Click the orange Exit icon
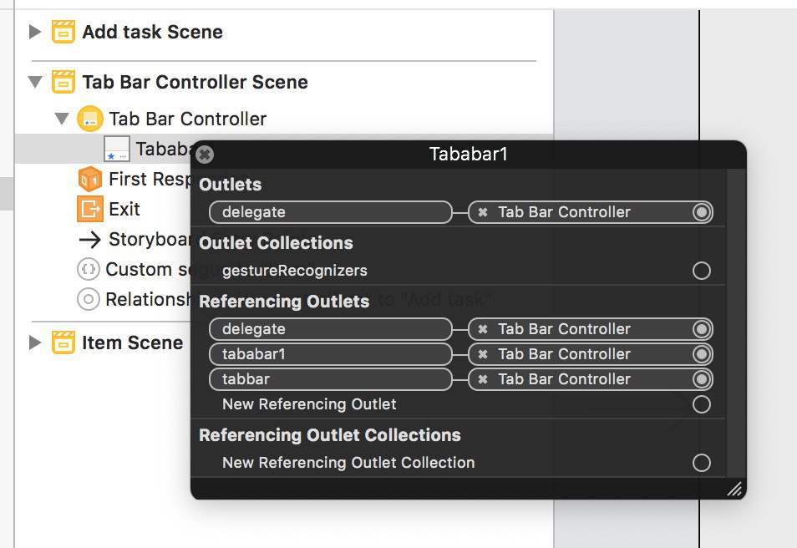Screen dimensions: 797x548 tap(90, 209)
